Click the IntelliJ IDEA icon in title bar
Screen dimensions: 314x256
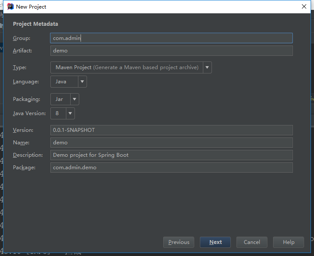click(x=10, y=6)
